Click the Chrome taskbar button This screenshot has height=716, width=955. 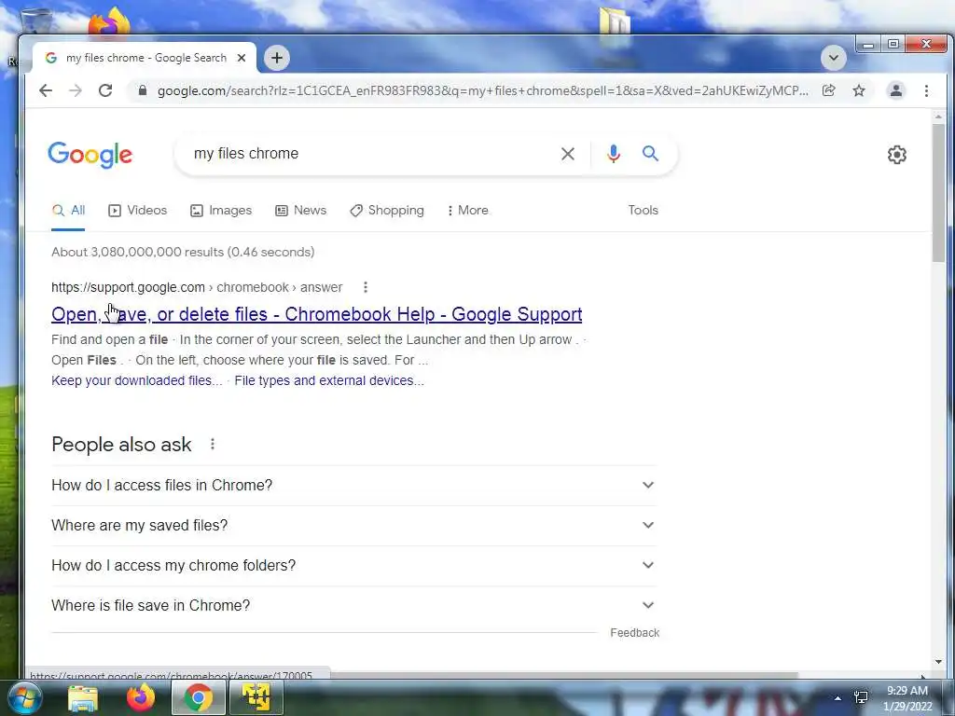click(198, 697)
